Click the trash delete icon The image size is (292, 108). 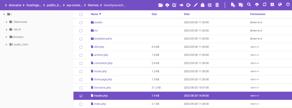coord(217,5)
